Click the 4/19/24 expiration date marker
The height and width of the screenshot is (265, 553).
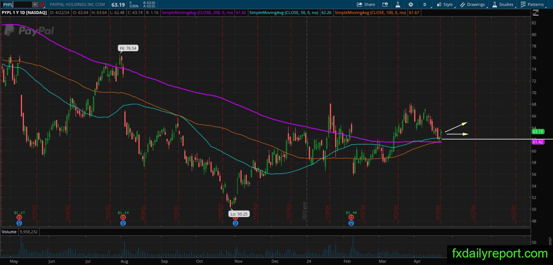click(x=438, y=213)
